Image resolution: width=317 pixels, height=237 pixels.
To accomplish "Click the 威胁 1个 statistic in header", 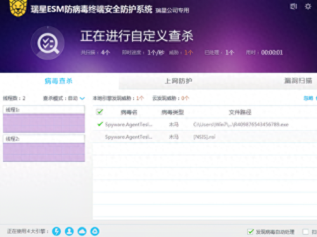I will point(181,52).
